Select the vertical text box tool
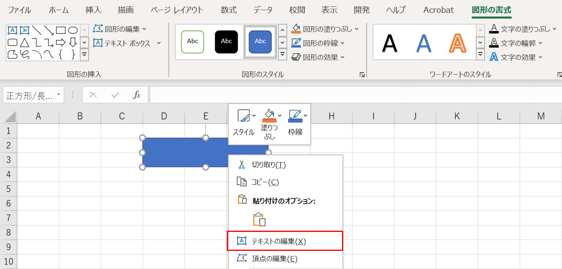This screenshot has height=269, width=562. (x=24, y=30)
